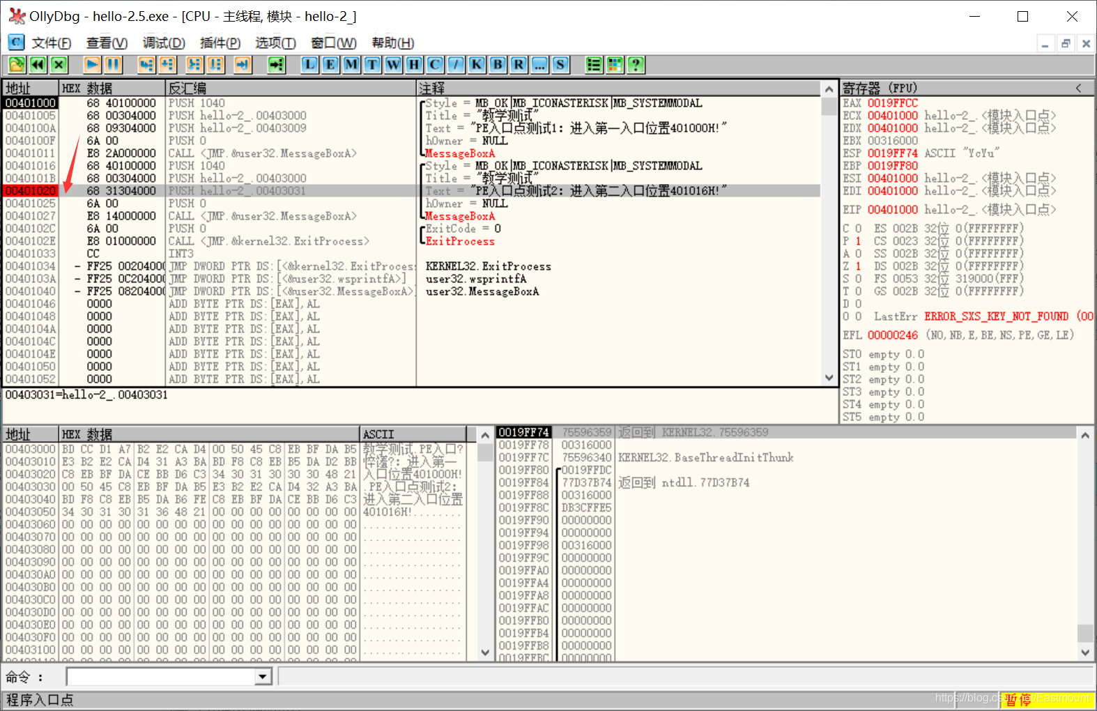Image resolution: width=1097 pixels, height=711 pixels.
Task: Open References window with R button
Action: [519, 65]
